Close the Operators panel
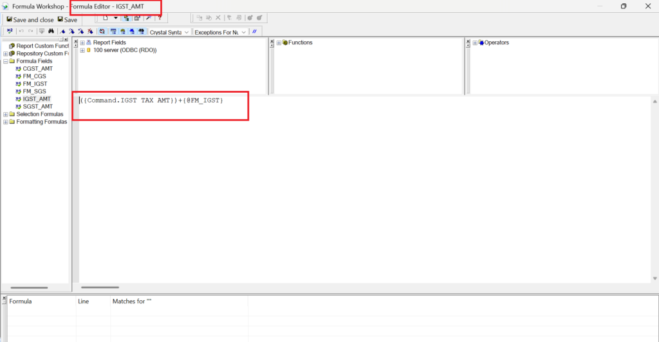Screen dimensions: 659x342 coord(468,41)
